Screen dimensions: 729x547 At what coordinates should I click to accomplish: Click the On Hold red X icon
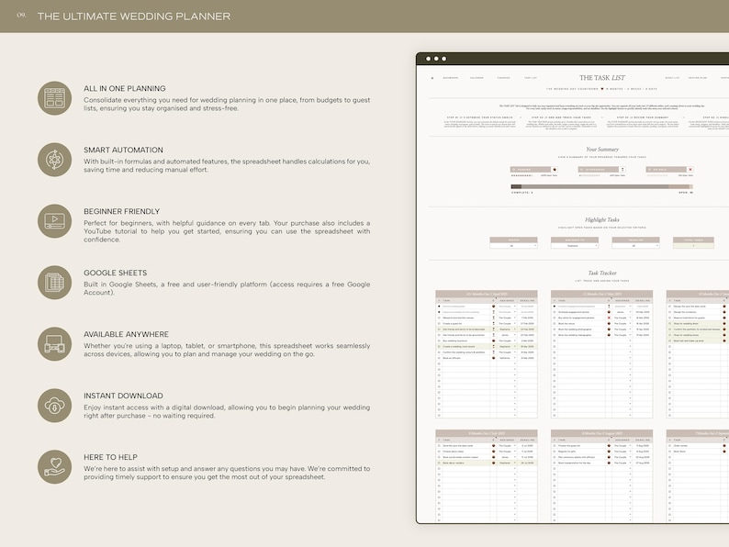(690, 170)
